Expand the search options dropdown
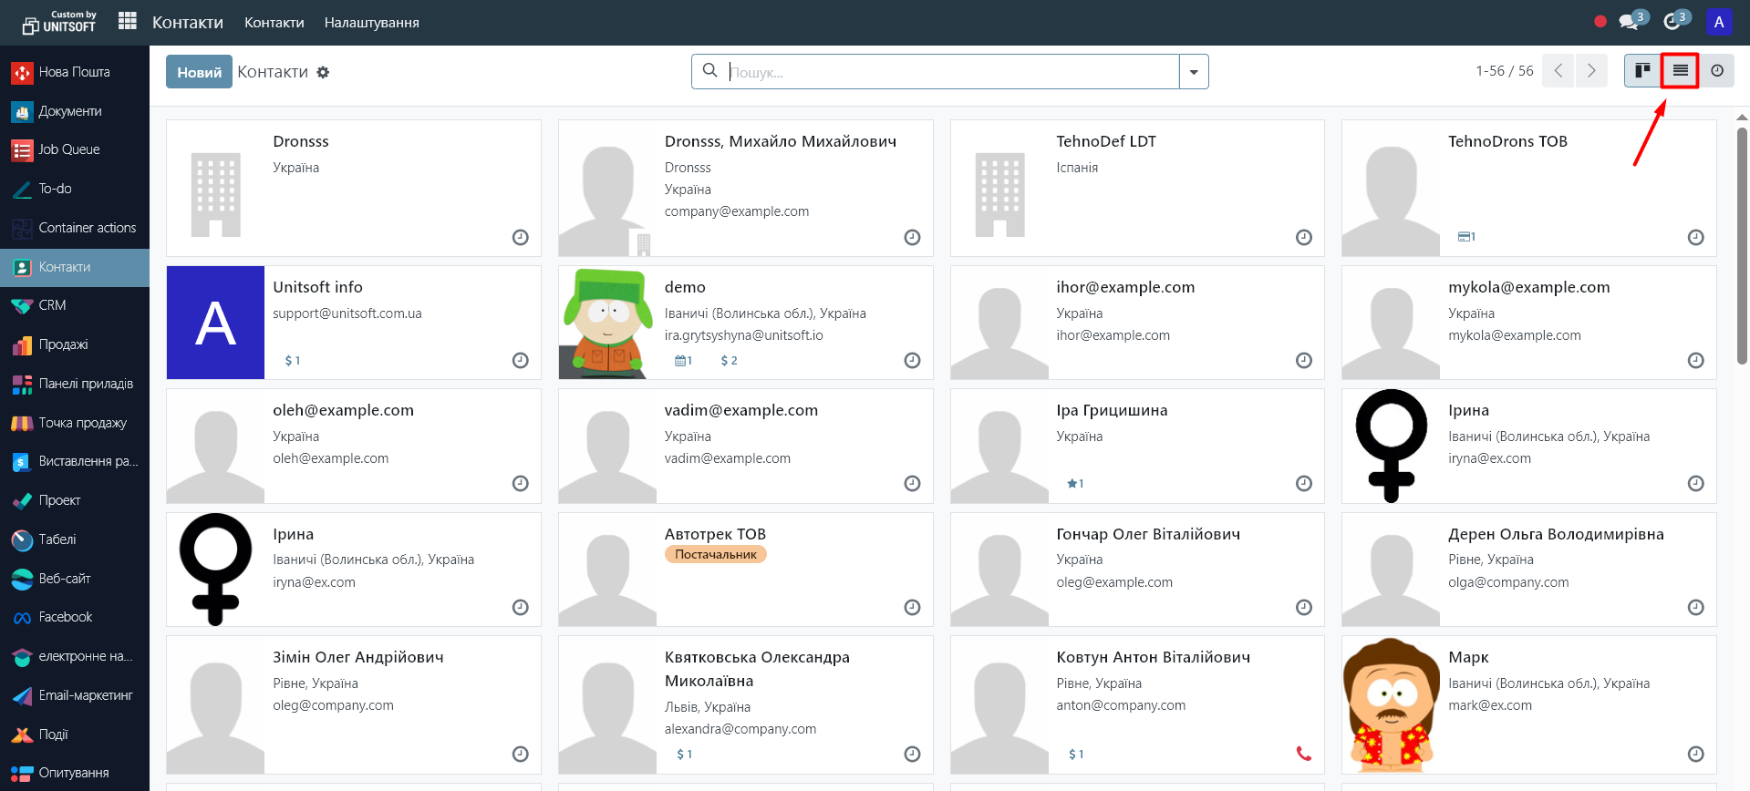Viewport: 1750px width, 791px height. click(x=1194, y=72)
